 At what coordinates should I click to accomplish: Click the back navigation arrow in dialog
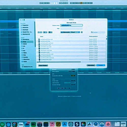(39, 32)
